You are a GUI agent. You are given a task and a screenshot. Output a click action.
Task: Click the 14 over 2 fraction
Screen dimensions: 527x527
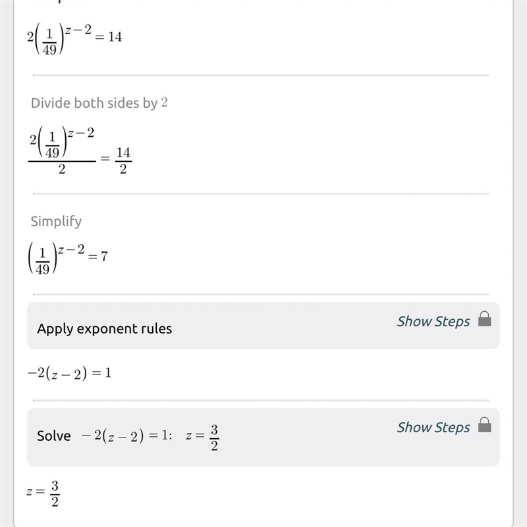tap(123, 161)
